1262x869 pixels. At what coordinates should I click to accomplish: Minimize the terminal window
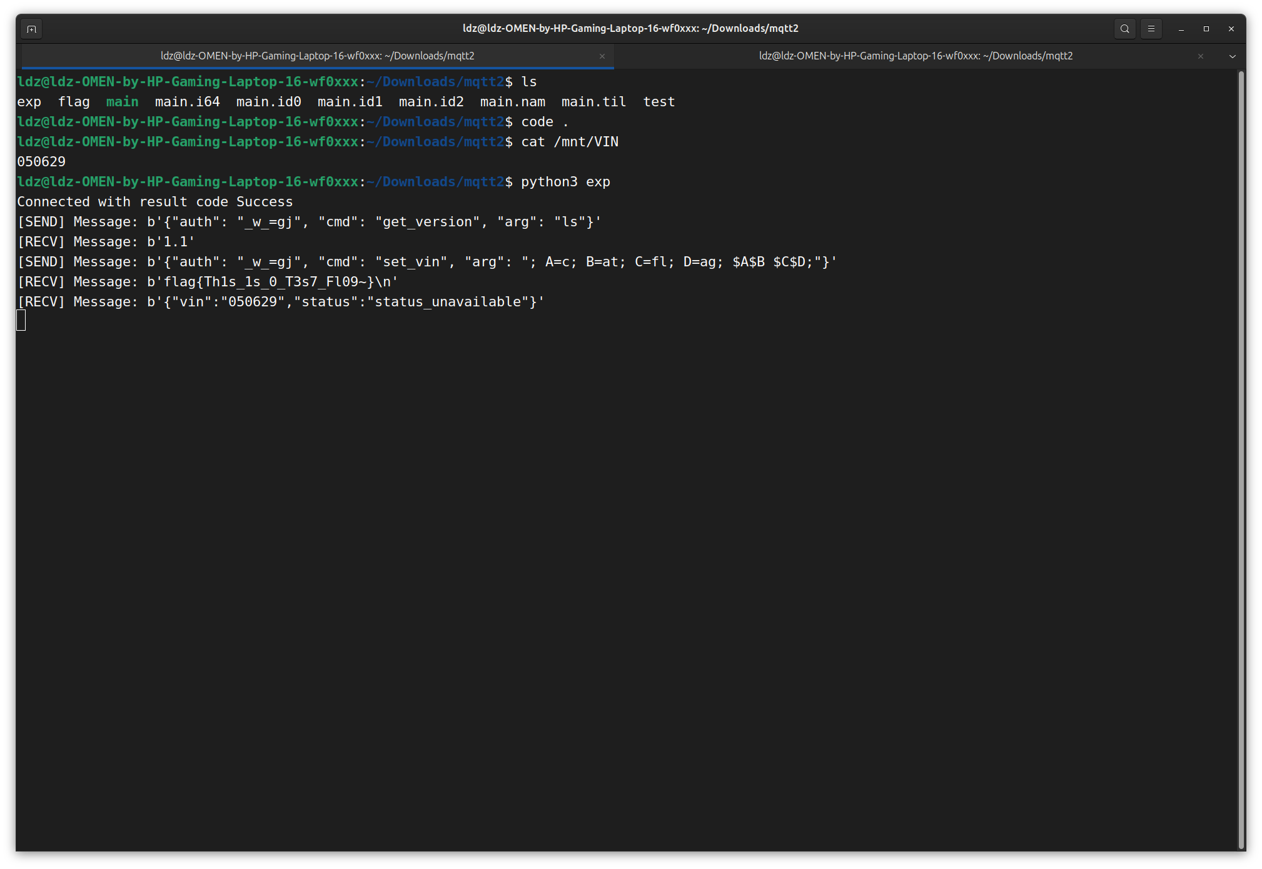click(x=1181, y=29)
